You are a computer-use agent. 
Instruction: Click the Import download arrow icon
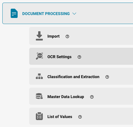(x=39, y=36)
